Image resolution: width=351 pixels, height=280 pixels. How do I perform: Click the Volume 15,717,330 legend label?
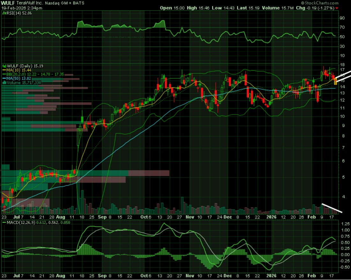(x=24, y=83)
